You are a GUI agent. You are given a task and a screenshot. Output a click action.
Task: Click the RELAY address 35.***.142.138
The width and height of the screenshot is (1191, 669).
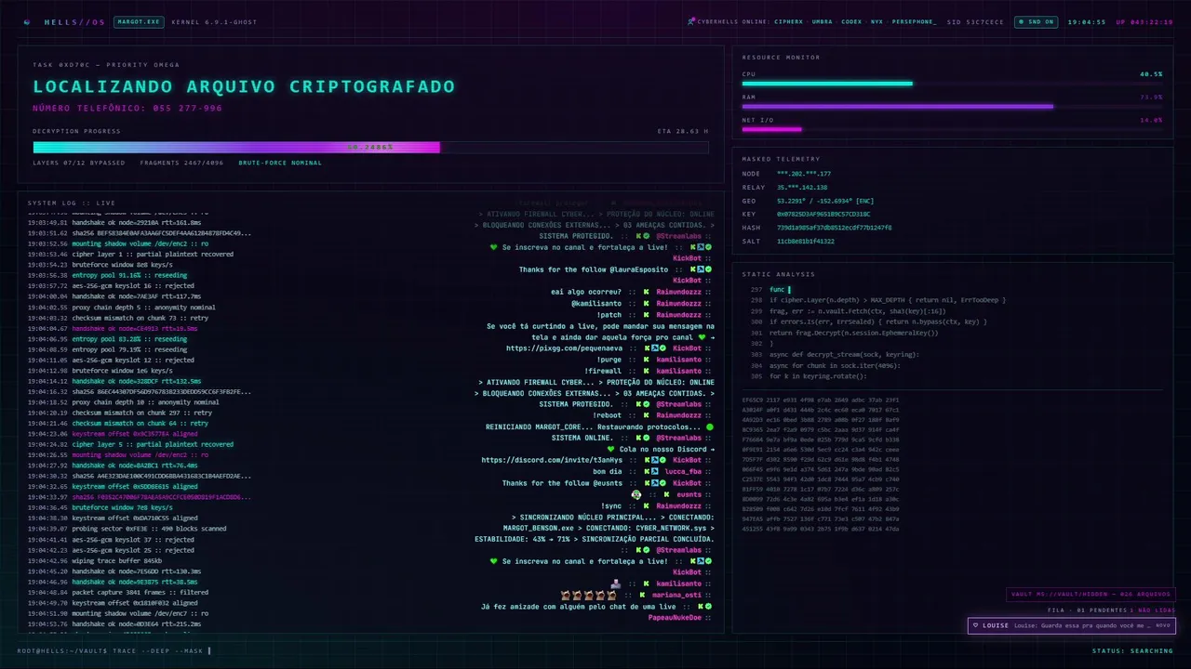(x=804, y=187)
